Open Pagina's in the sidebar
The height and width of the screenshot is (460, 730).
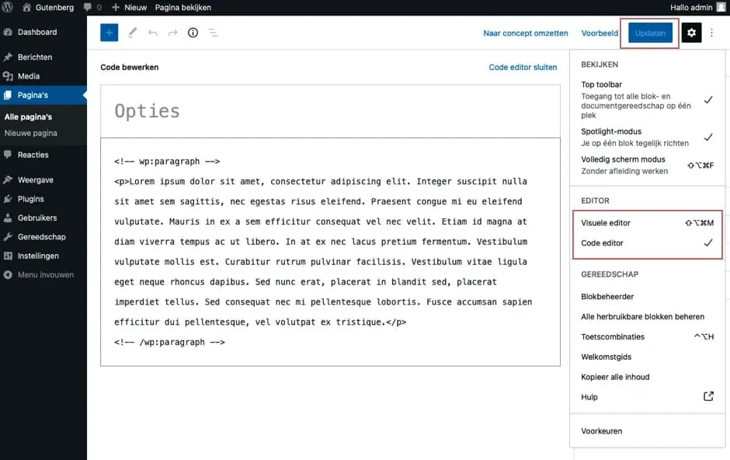(43, 95)
